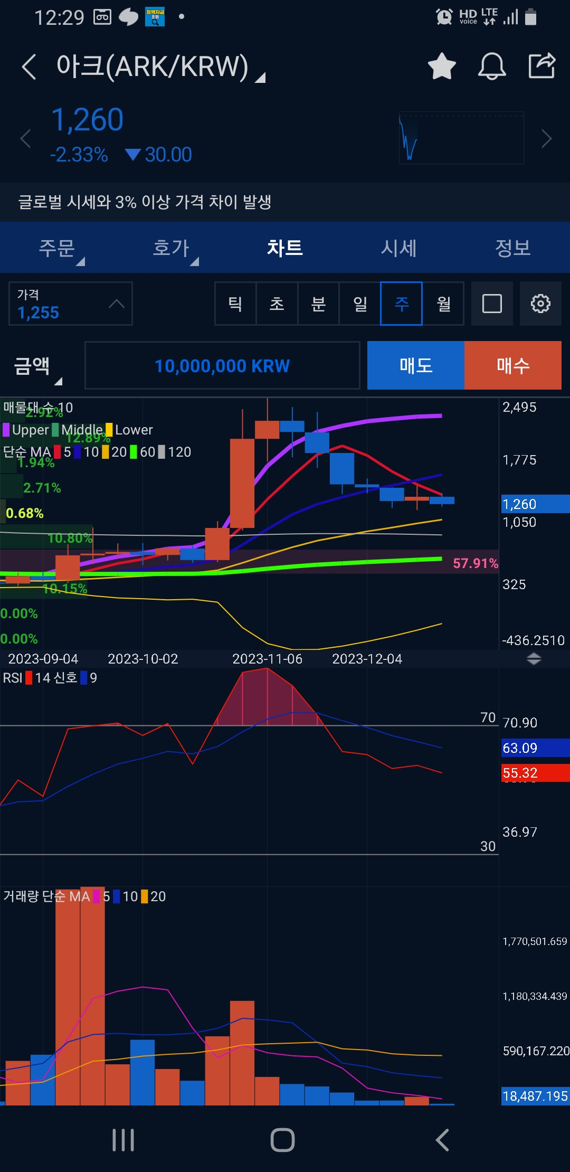Screen dimensions: 570x1172
Task: Tap the share icon in header
Action: pyautogui.click(x=542, y=65)
